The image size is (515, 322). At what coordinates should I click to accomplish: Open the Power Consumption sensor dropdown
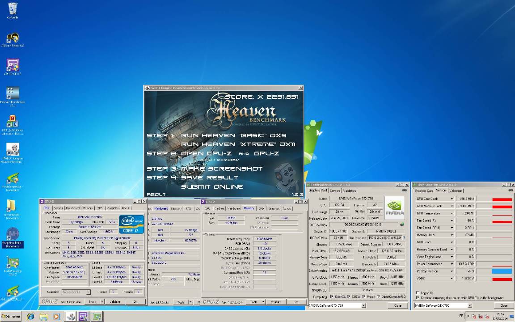click(452, 264)
